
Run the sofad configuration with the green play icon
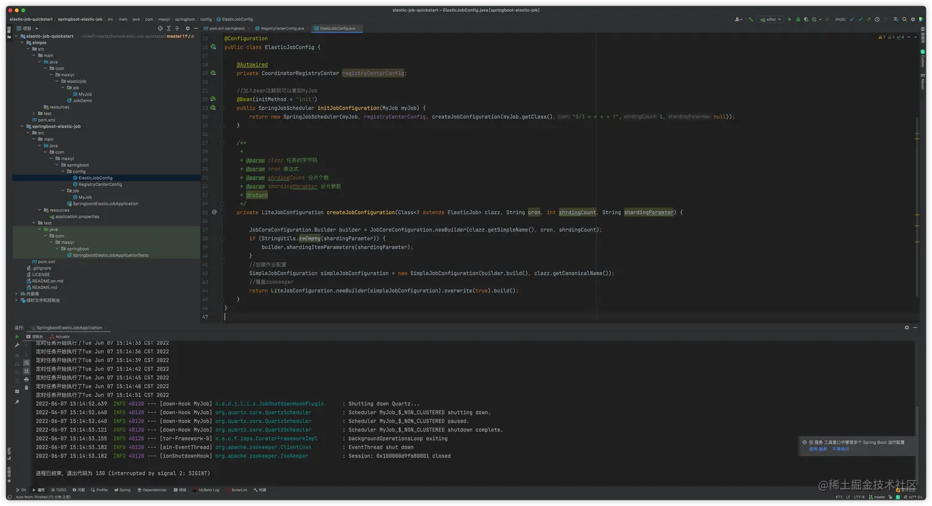coord(790,19)
